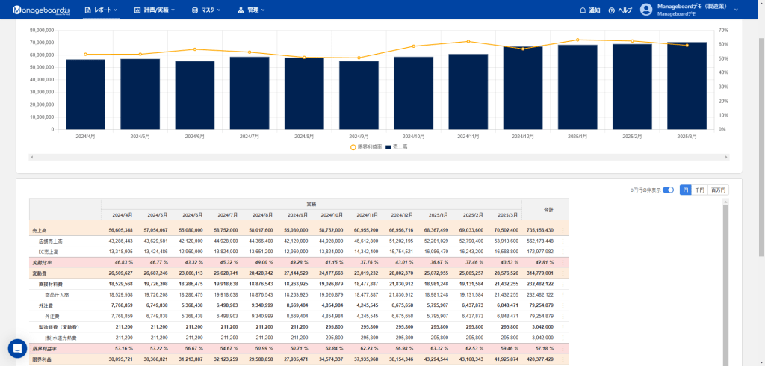
Task: Open the マスタ menu
Action: click(207, 10)
